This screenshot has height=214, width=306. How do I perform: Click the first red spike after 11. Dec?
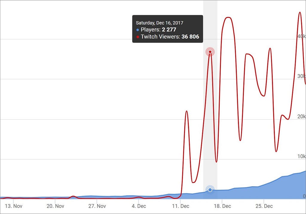186,111
